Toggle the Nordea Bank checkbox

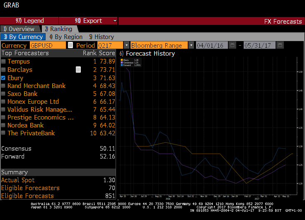tap(3, 125)
